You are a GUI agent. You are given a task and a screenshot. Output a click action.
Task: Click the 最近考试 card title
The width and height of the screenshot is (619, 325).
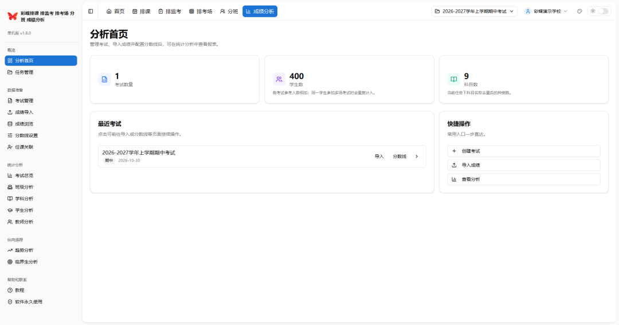click(109, 124)
